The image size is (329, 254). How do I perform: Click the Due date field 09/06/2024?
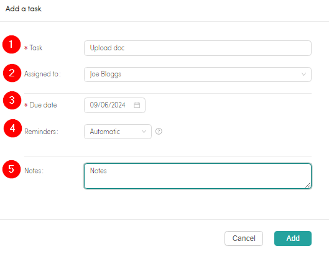[x=114, y=105]
